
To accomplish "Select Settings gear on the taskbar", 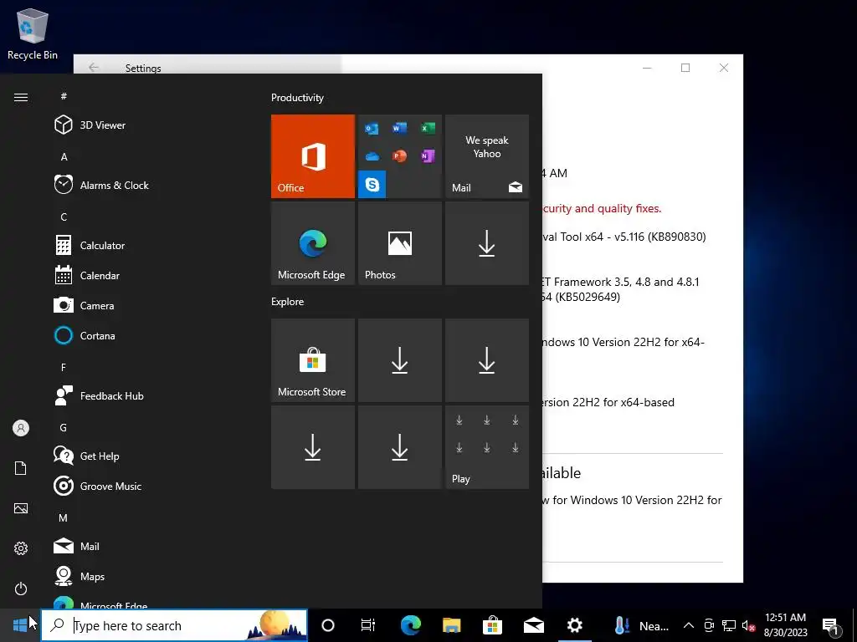I will tap(574, 625).
